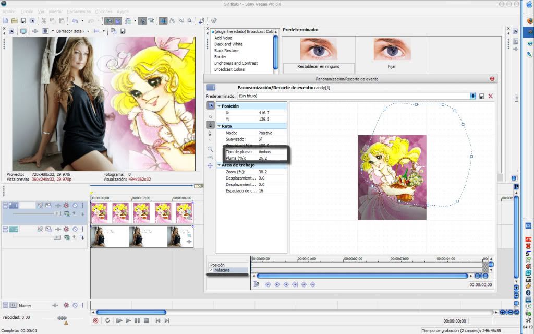Open the Archivo menu
This screenshot has width=534, height=334.
9,11
